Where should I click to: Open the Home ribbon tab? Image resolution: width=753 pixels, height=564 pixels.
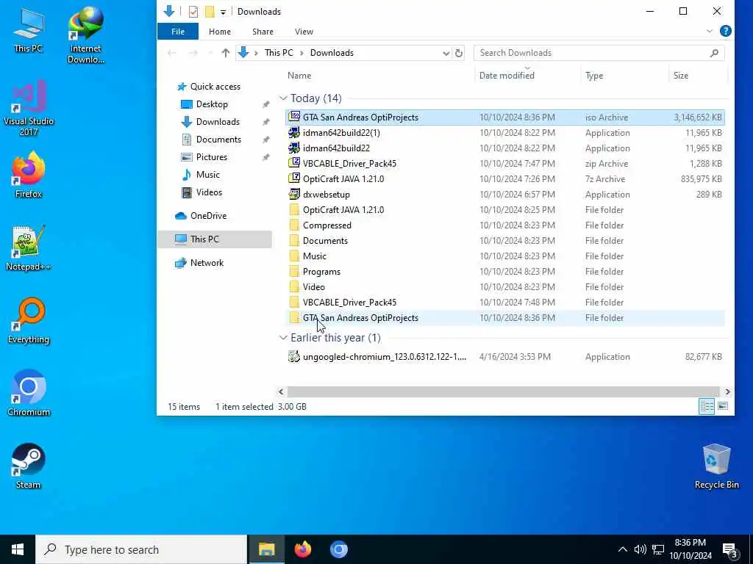(x=220, y=32)
